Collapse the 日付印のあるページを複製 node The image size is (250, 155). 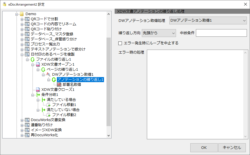(22, 55)
